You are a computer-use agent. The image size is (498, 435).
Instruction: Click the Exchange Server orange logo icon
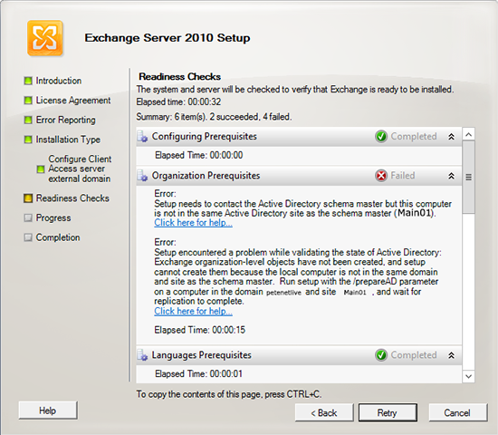(x=45, y=38)
